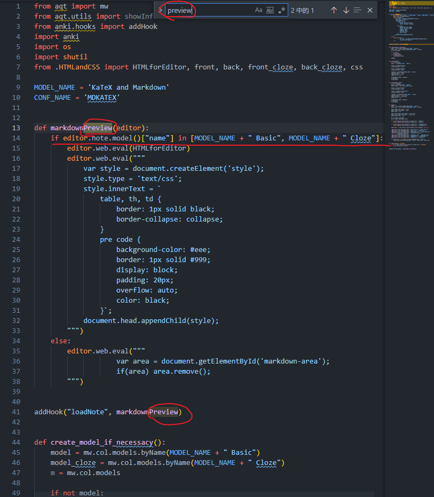Image resolution: width=434 pixels, height=497 pixels.
Task: Fold the markdownPreview function at line 13
Action: tap(28, 128)
